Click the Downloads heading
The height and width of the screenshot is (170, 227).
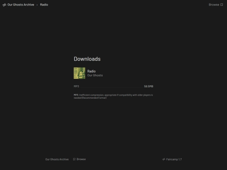[x=87, y=59]
